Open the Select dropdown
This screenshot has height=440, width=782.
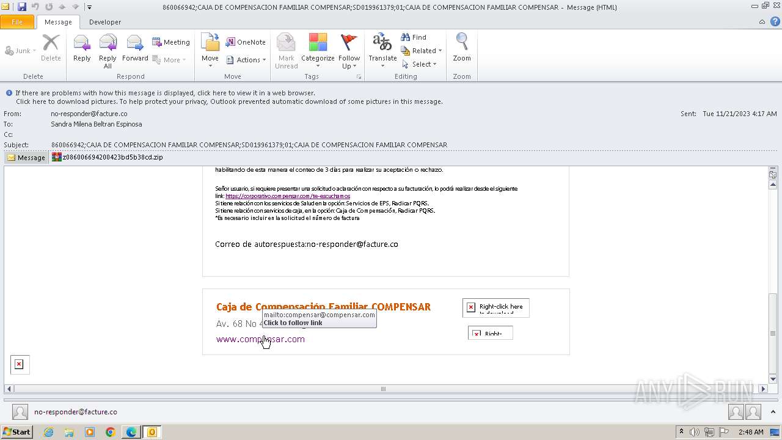(x=420, y=64)
